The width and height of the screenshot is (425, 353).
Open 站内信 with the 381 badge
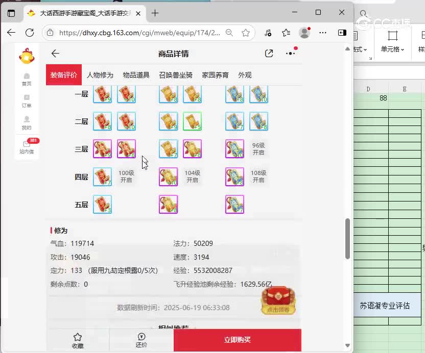[27, 147]
